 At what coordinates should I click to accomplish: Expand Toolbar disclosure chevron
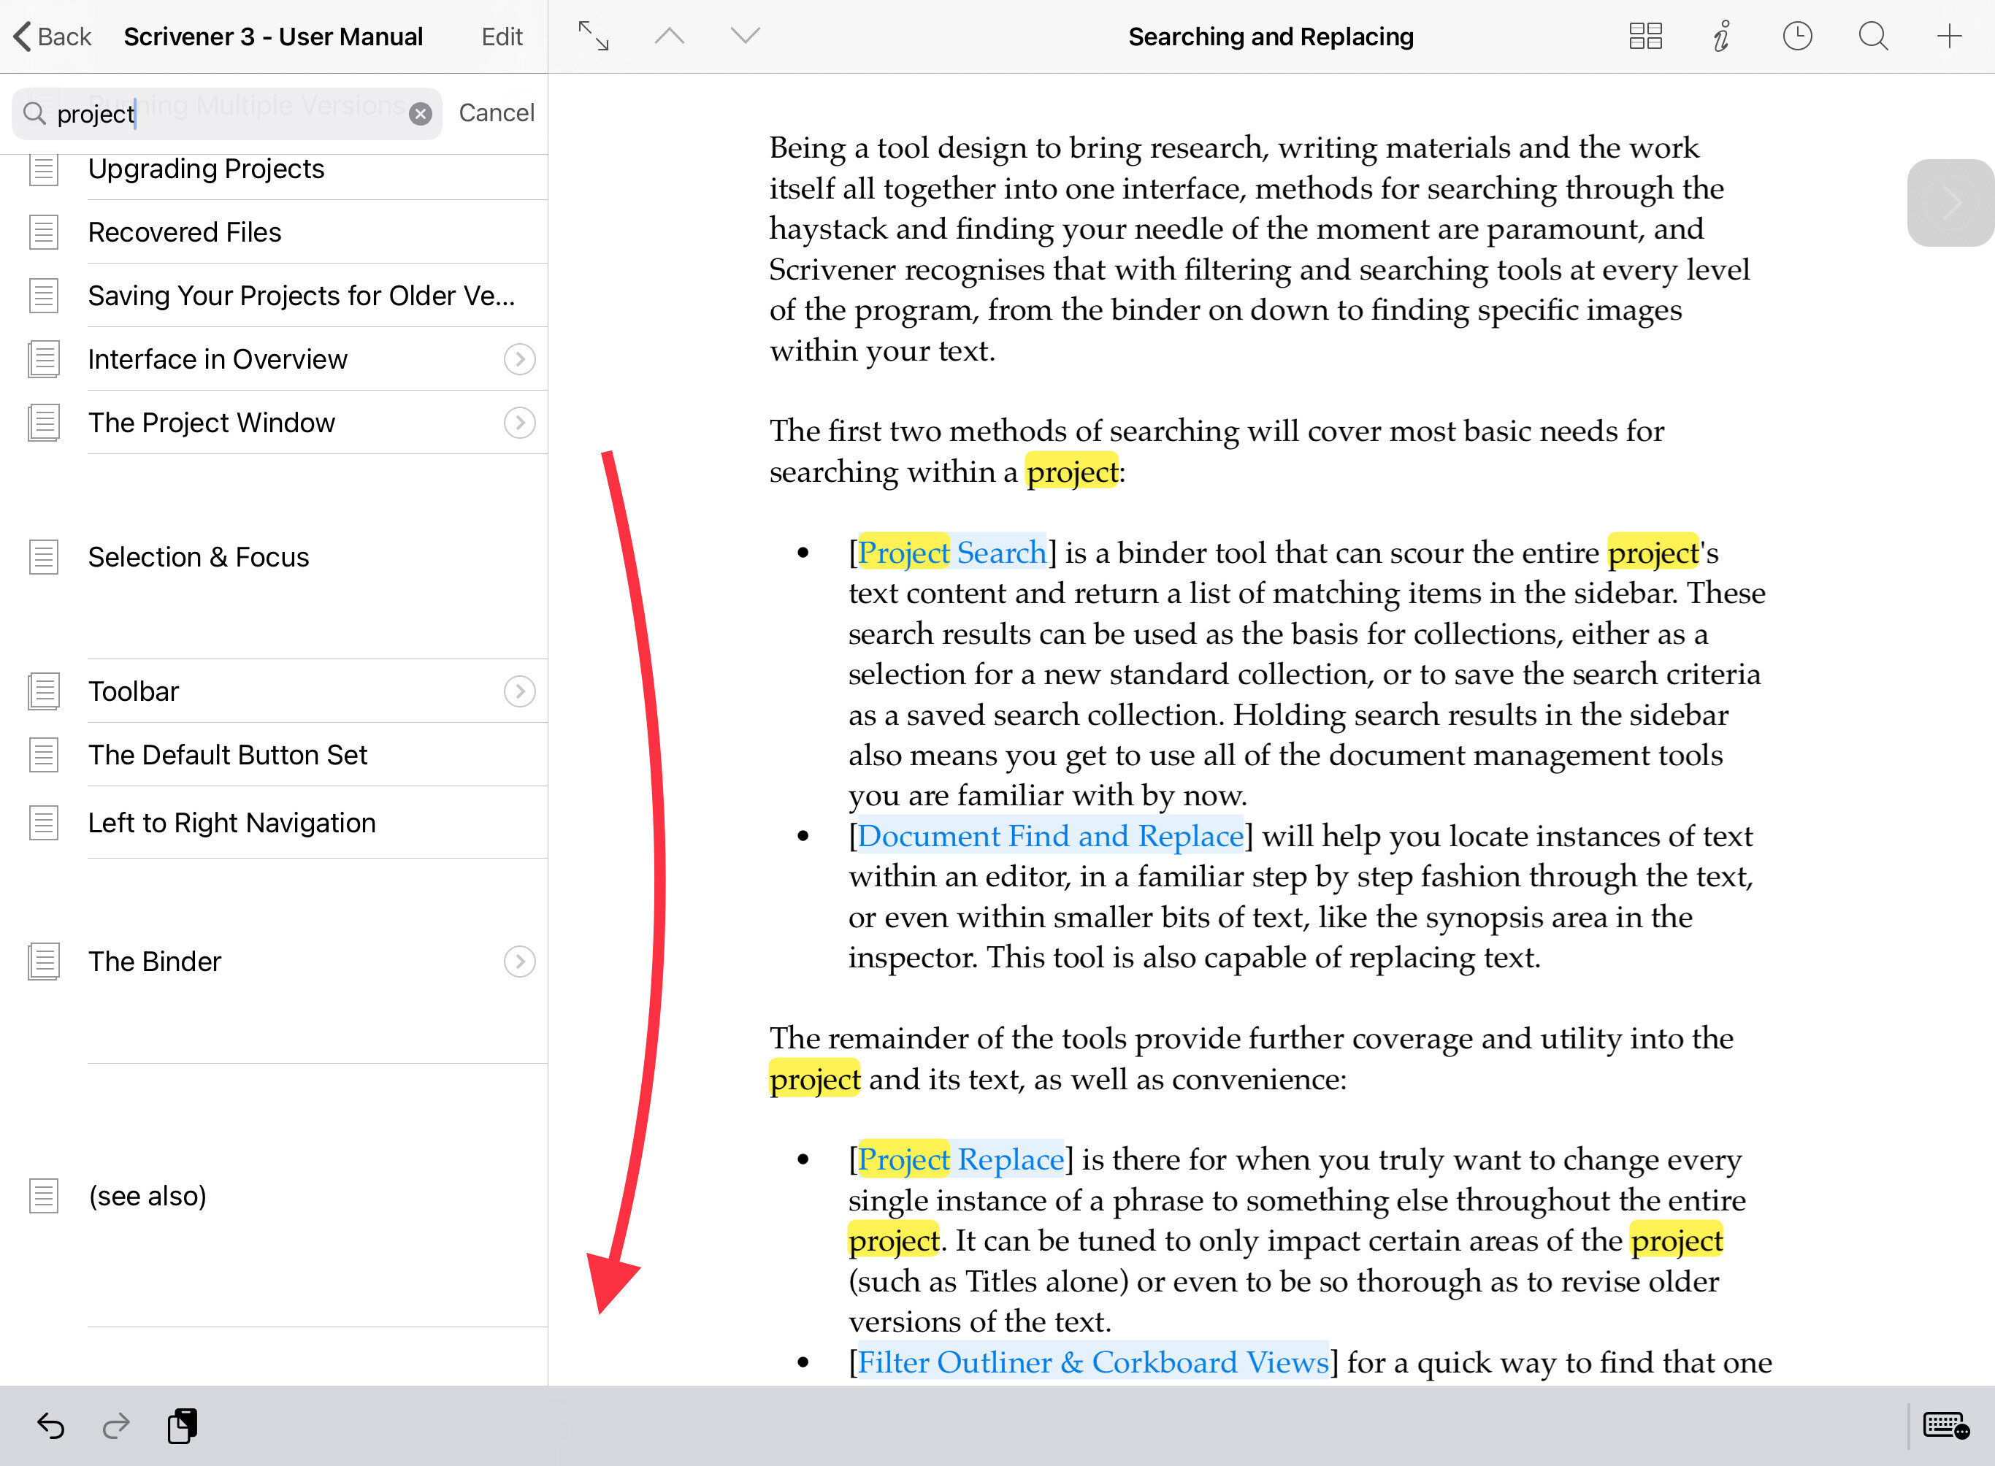point(519,691)
